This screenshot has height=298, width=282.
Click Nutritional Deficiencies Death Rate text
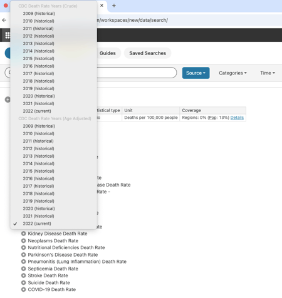pos(66,247)
